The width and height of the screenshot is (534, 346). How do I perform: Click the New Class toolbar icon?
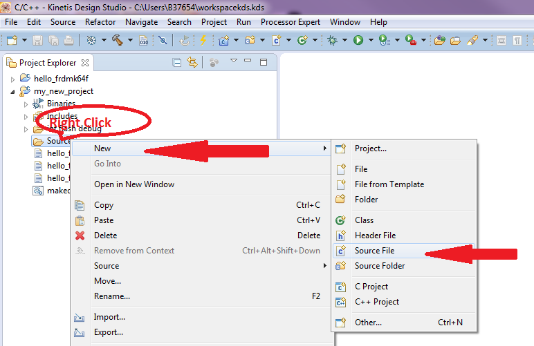pos(302,41)
